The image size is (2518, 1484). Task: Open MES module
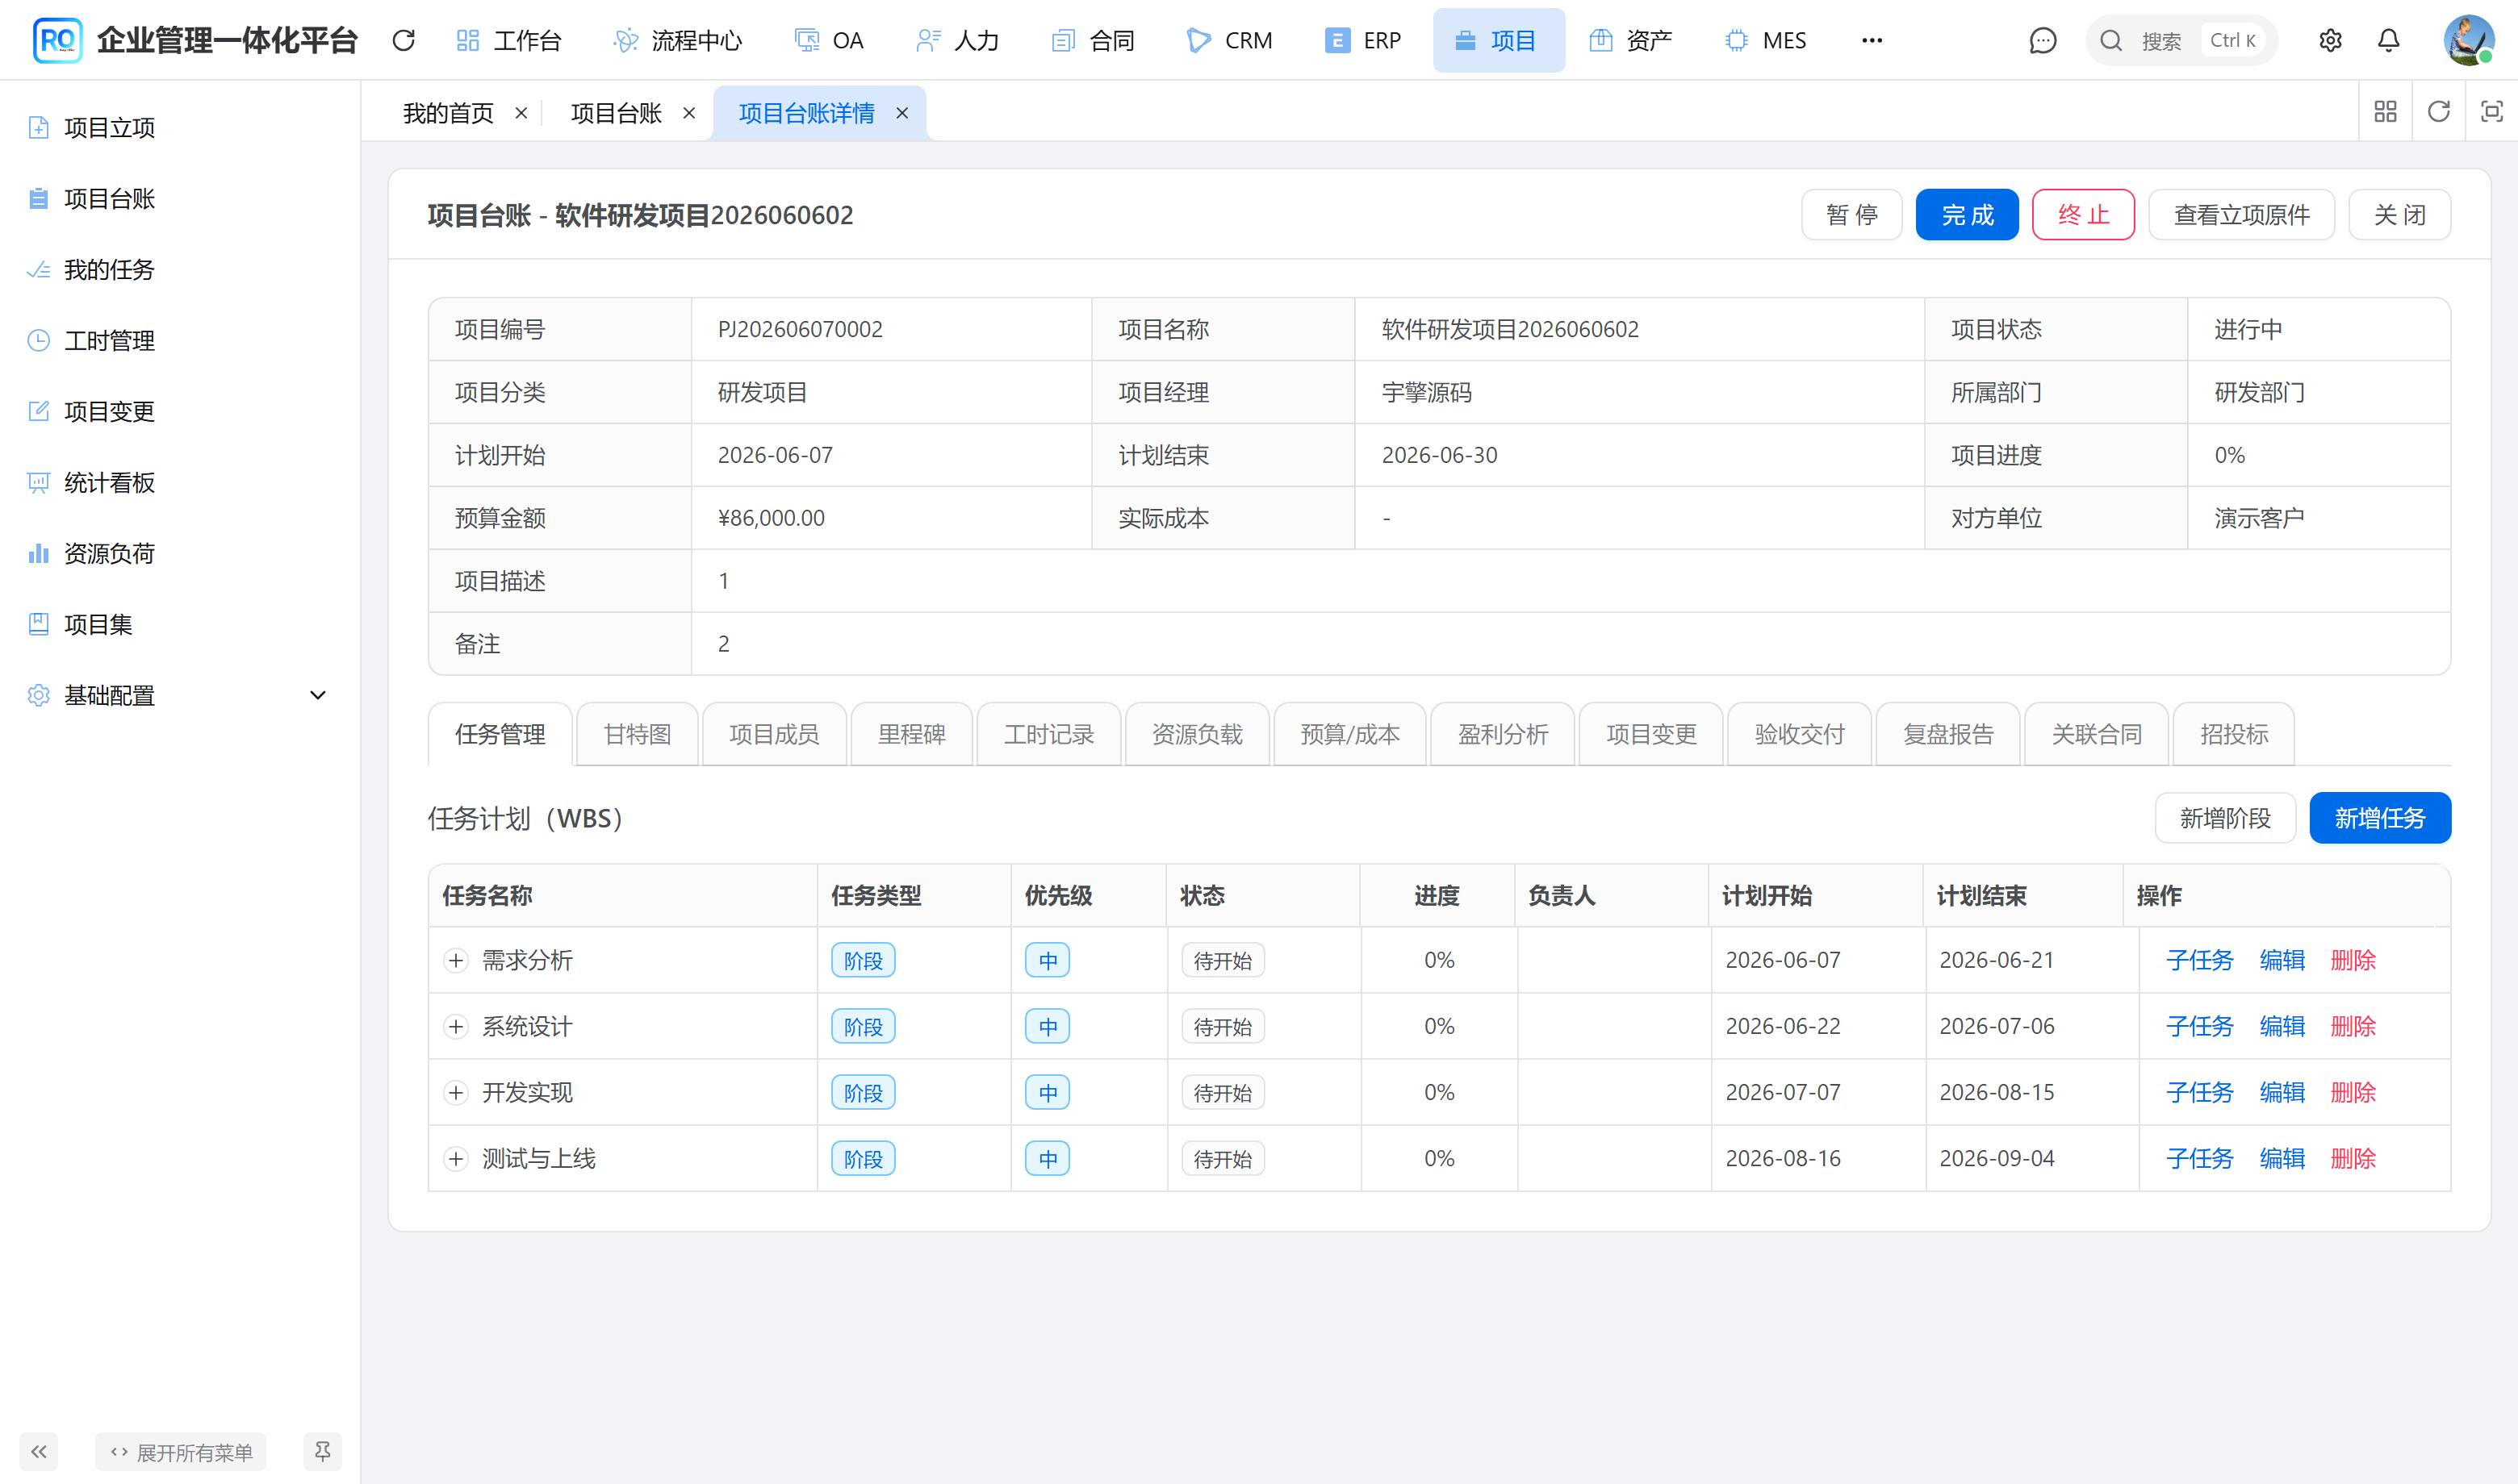click(1767, 40)
